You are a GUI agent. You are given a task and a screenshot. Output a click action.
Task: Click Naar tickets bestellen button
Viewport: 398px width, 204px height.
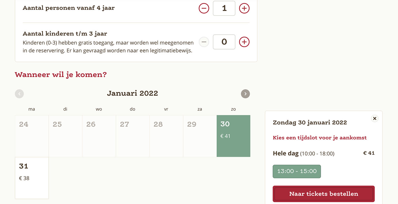324,194
